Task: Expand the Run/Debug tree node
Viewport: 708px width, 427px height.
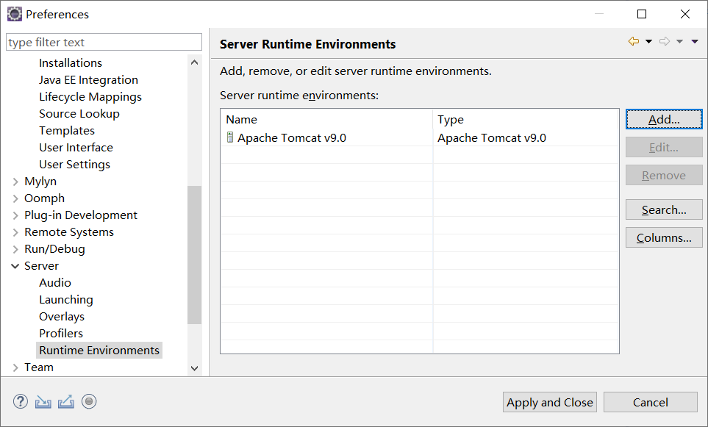Action: [x=15, y=249]
